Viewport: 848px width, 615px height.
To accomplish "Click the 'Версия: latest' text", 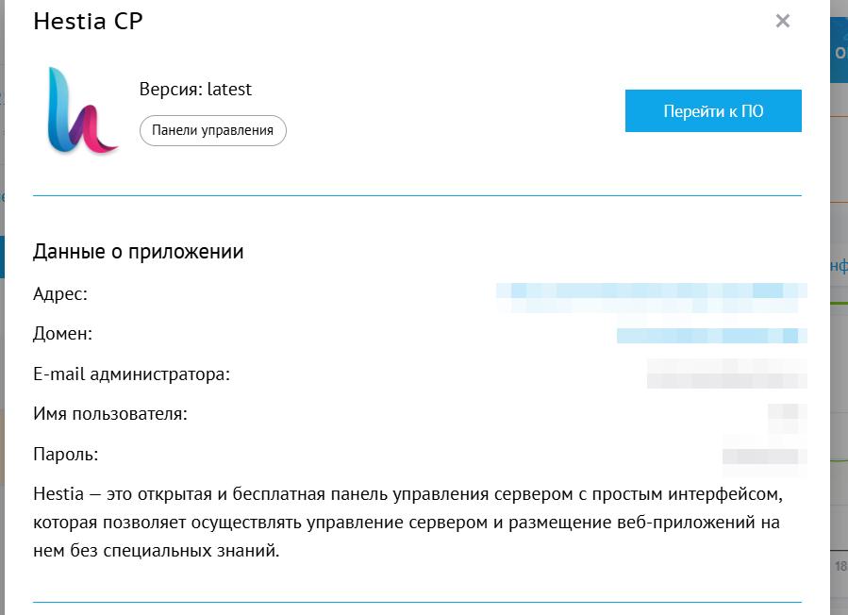I will tap(195, 90).
